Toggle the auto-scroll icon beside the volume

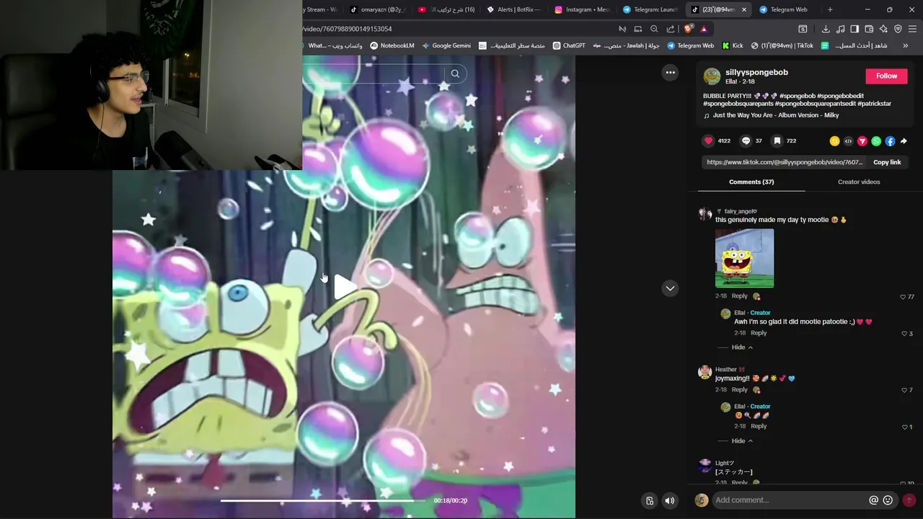click(x=650, y=501)
